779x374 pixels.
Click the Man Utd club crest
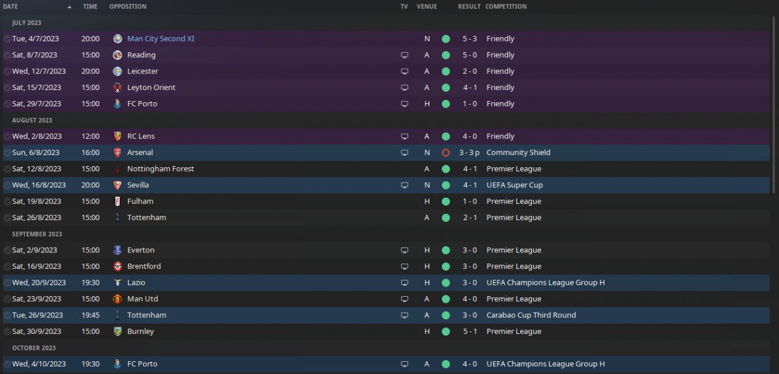(117, 299)
